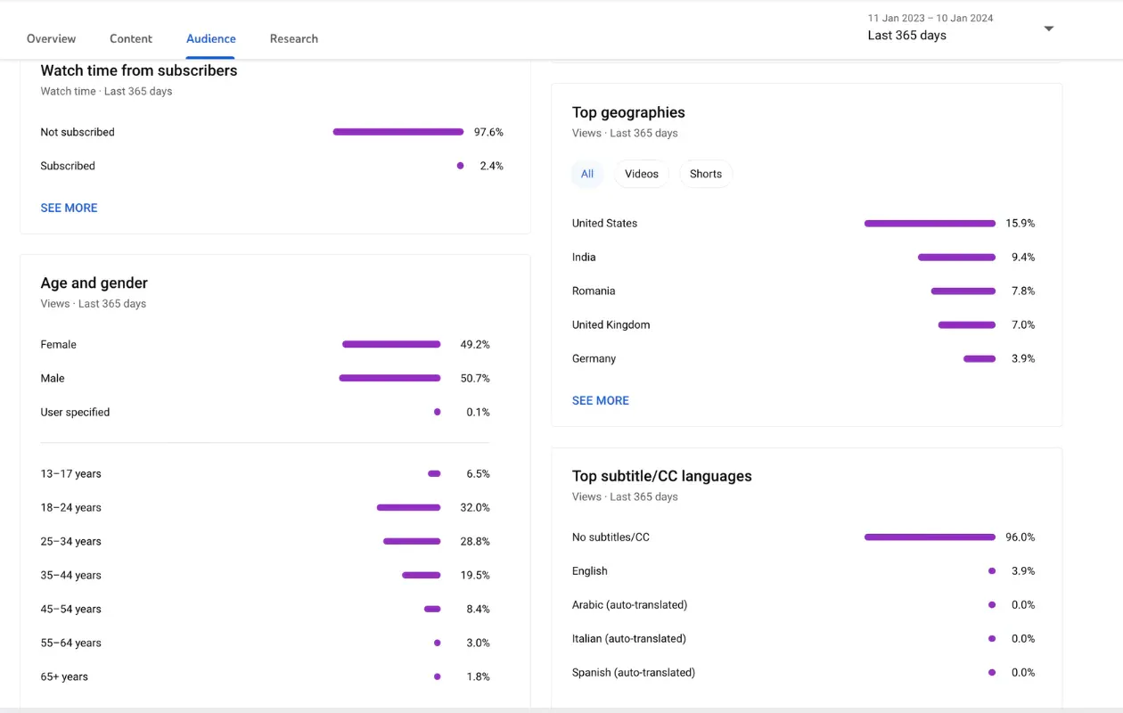Select the '55–64 years' age row

pos(265,643)
